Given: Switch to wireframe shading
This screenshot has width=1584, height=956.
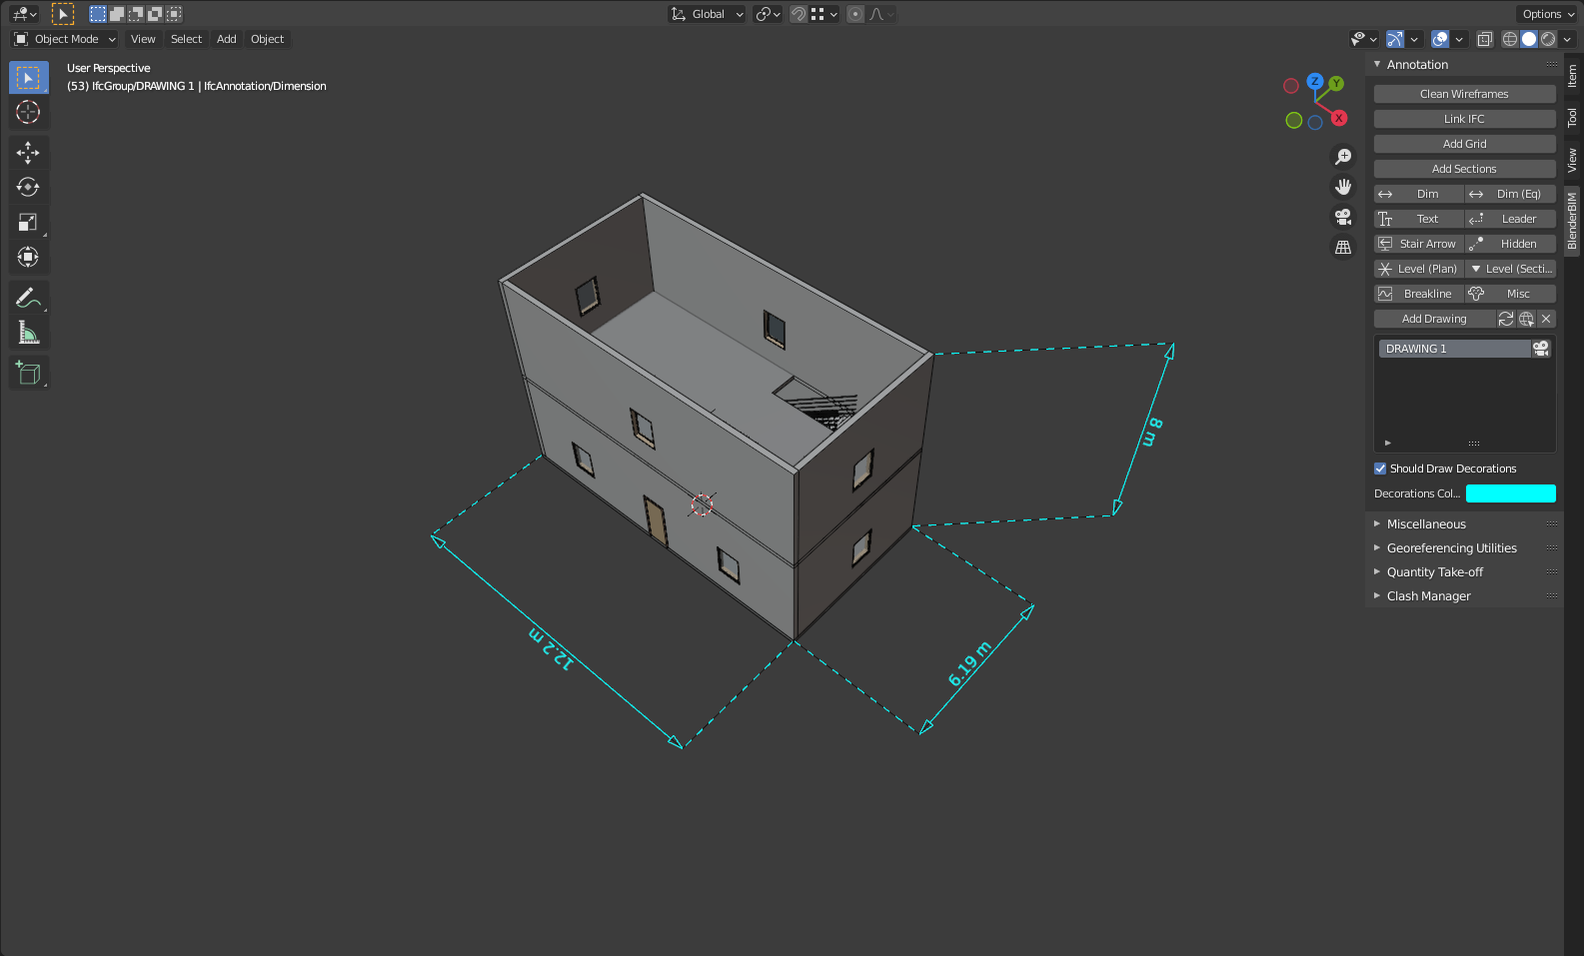Looking at the screenshot, I should tap(1510, 39).
